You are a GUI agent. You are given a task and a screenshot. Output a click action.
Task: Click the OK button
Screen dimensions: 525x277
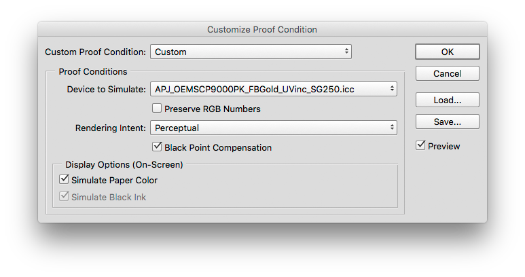(448, 52)
